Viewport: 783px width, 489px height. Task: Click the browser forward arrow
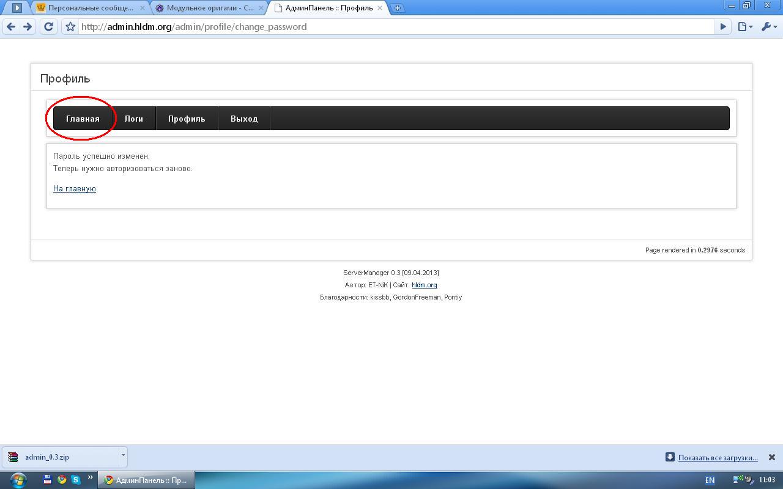28,27
